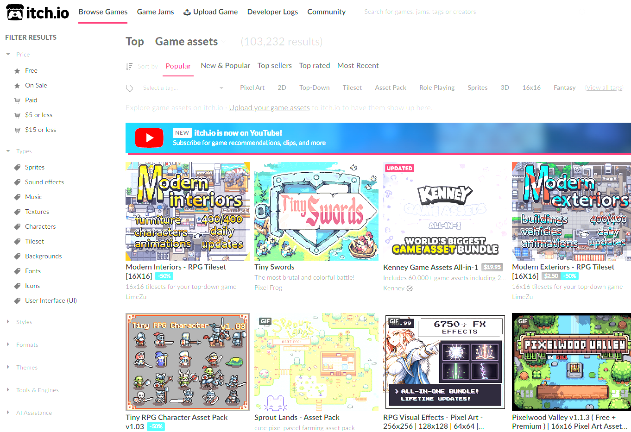Open the itch.io home logo

(38, 12)
